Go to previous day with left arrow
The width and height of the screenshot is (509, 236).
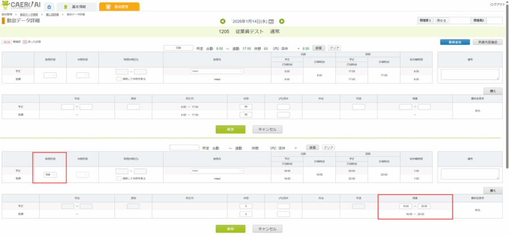[222, 21]
